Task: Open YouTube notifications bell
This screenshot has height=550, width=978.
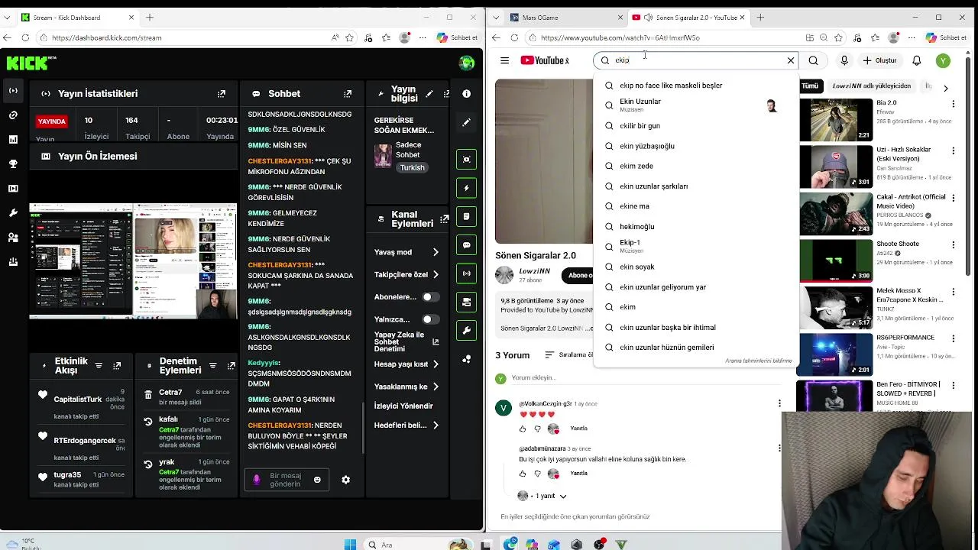Action: pyautogui.click(x=917, y=60)
